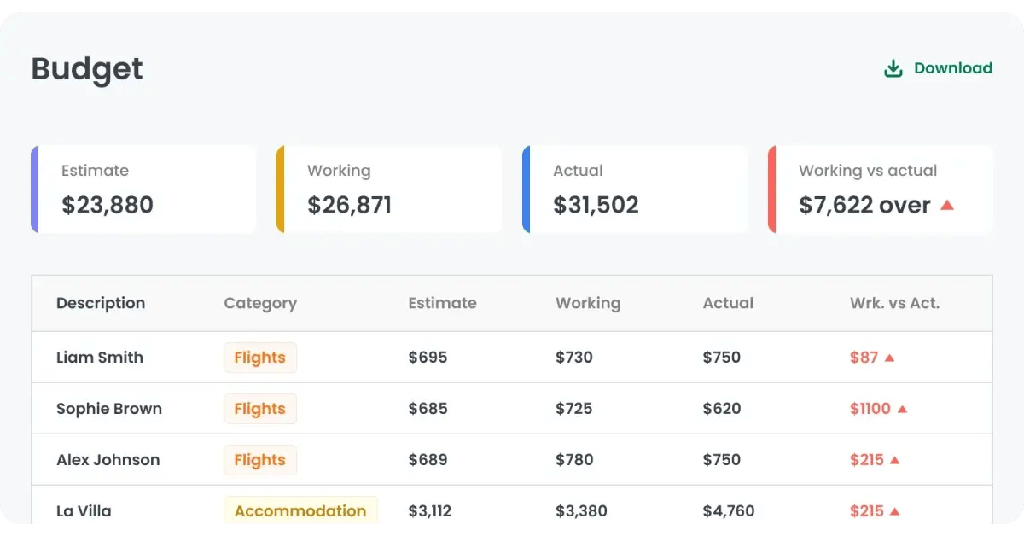Sort table by Category column header
The height and width of the screenshot is (536, 1024).
pos(260,303)
